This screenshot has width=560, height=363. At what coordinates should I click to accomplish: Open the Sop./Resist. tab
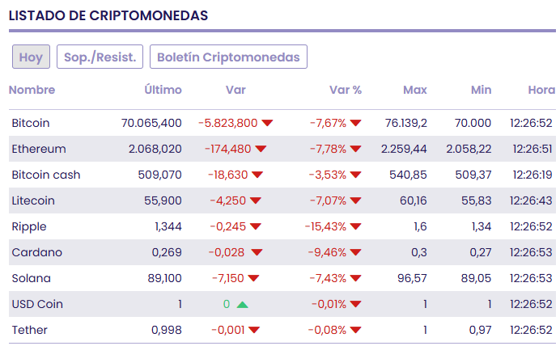[x=100, y=57]
